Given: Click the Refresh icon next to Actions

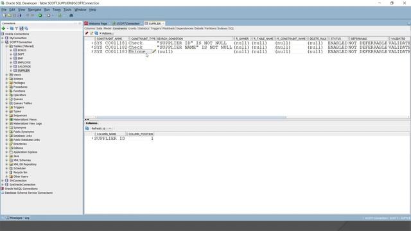Looking at the screenshot, I should coord(96,33).
